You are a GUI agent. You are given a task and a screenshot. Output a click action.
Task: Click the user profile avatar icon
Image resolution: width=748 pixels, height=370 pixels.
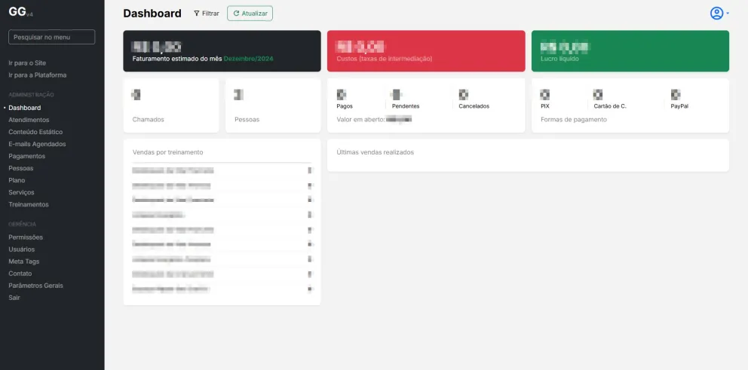coord(716,14)
